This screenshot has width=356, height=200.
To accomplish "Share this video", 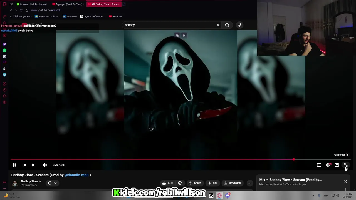I will (x=195, y=183).
